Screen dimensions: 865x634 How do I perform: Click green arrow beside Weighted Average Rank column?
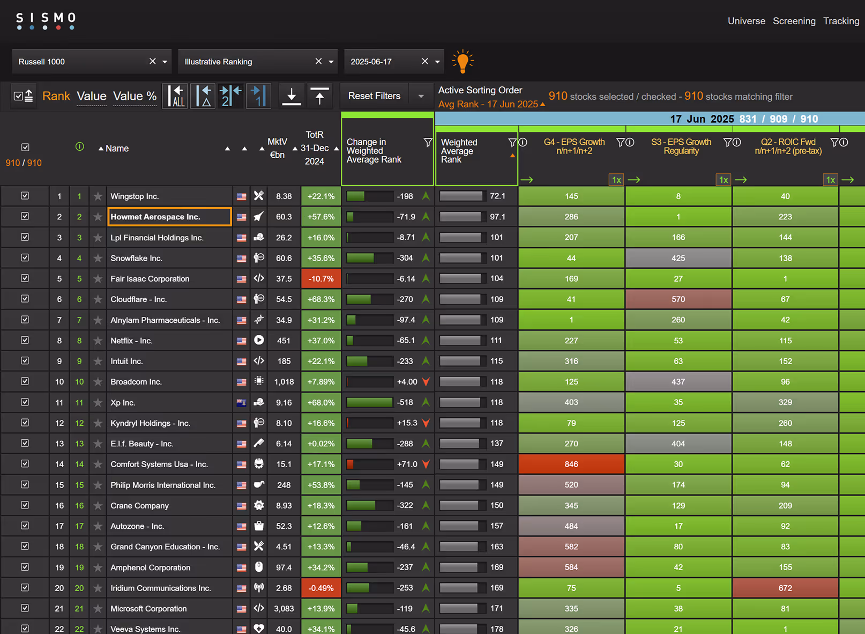pos(527,180)
